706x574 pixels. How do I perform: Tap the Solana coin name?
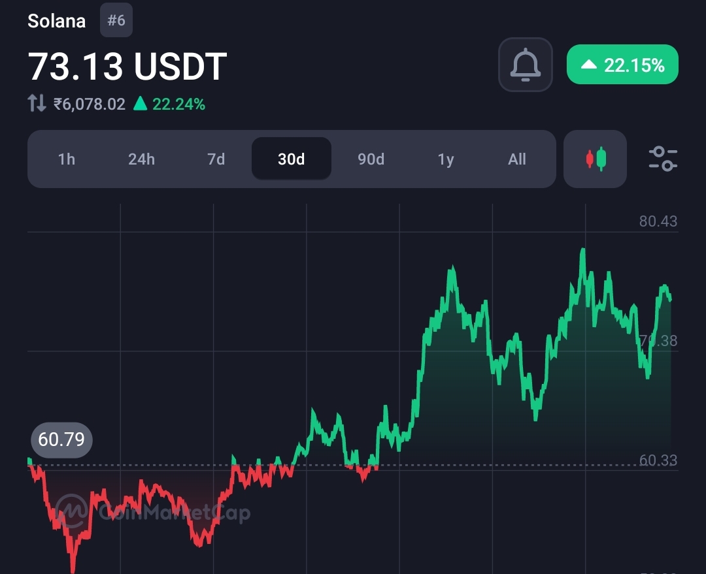[57, 21]
